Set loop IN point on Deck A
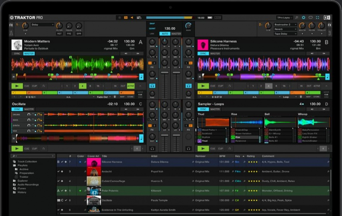Screen dimensions: 342x216 click(x=115, y=86)
